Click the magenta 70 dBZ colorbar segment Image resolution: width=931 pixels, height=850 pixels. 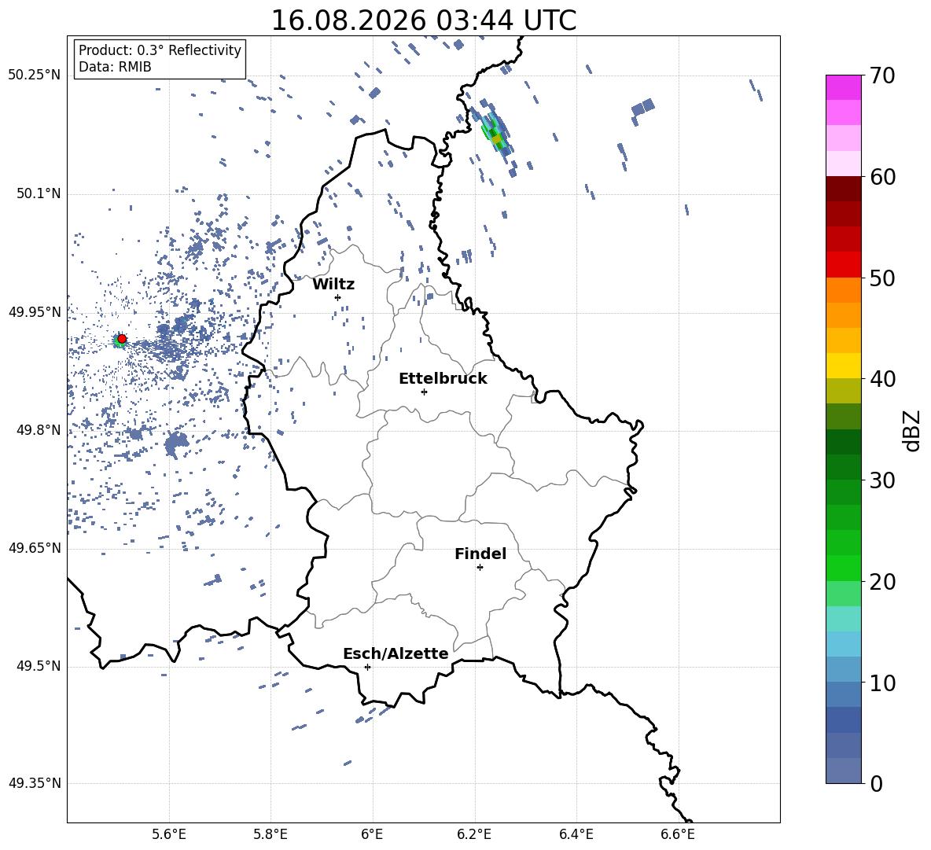point(843,87)
